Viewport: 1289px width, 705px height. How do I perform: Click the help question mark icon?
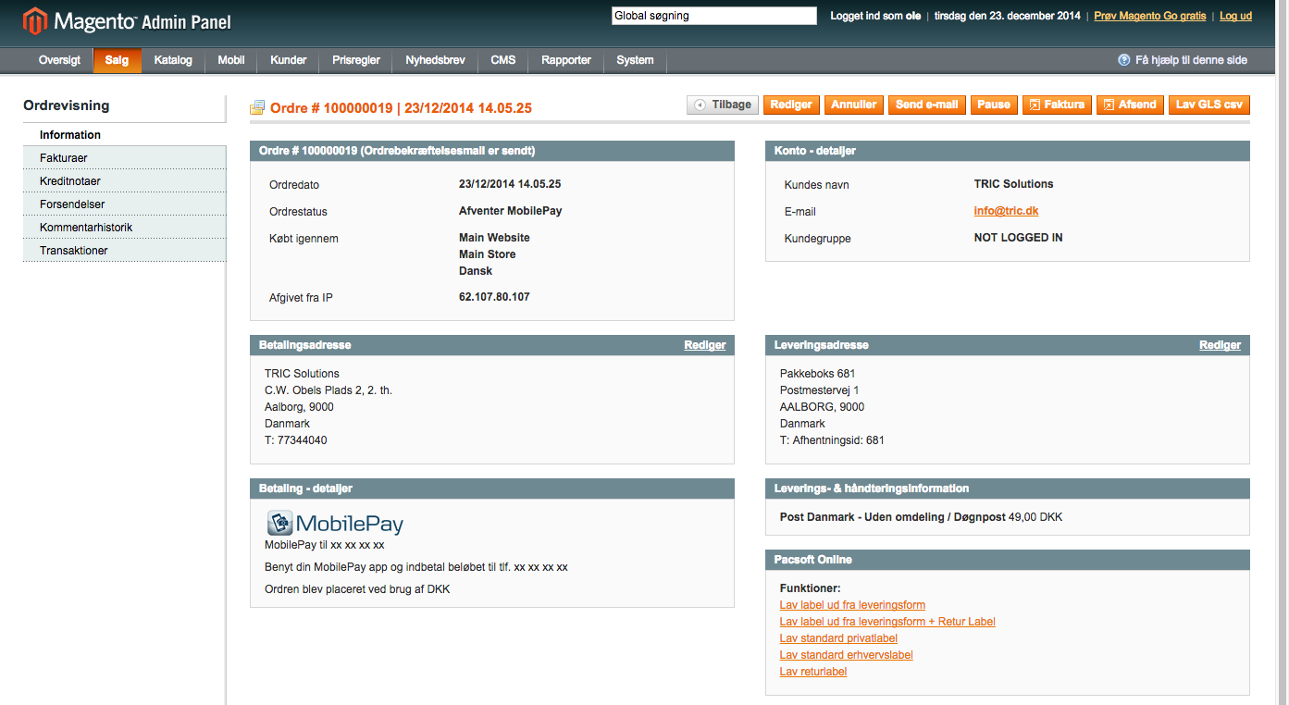pyautogui.click(x=1123, y=60)
